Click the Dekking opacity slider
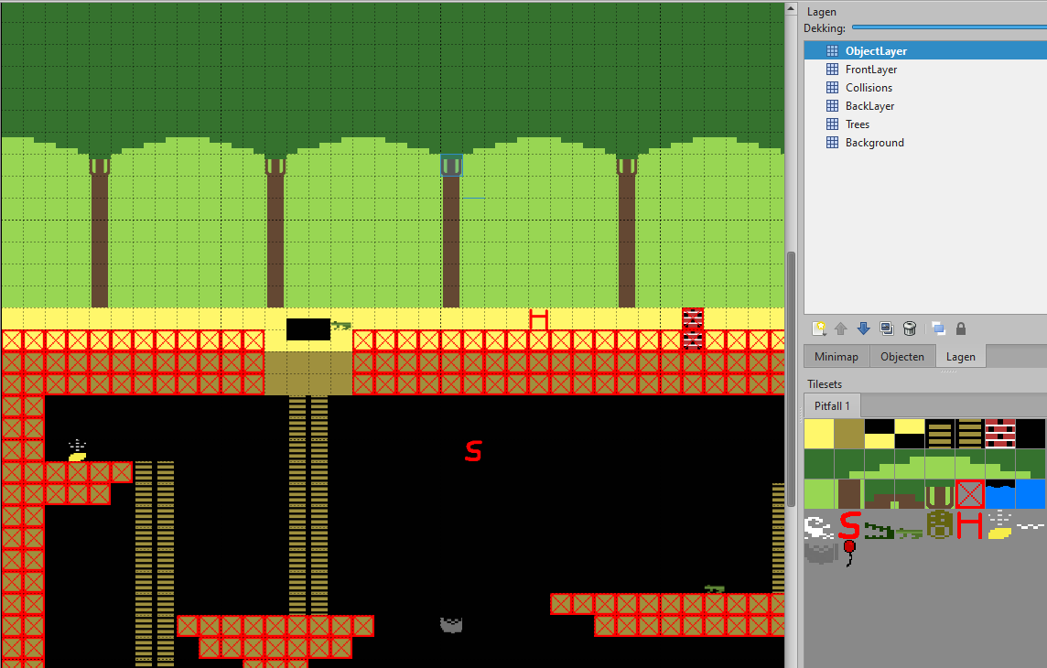This screenshot has height=668, width=1047. (948, 27)
